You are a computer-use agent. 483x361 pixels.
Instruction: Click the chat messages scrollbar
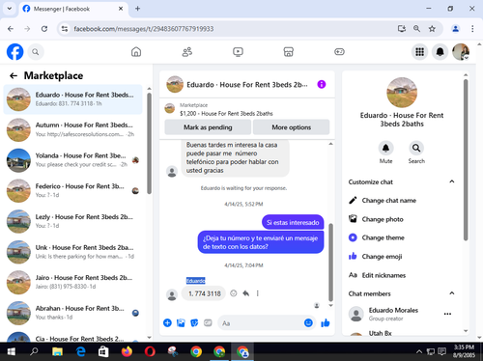330,263
